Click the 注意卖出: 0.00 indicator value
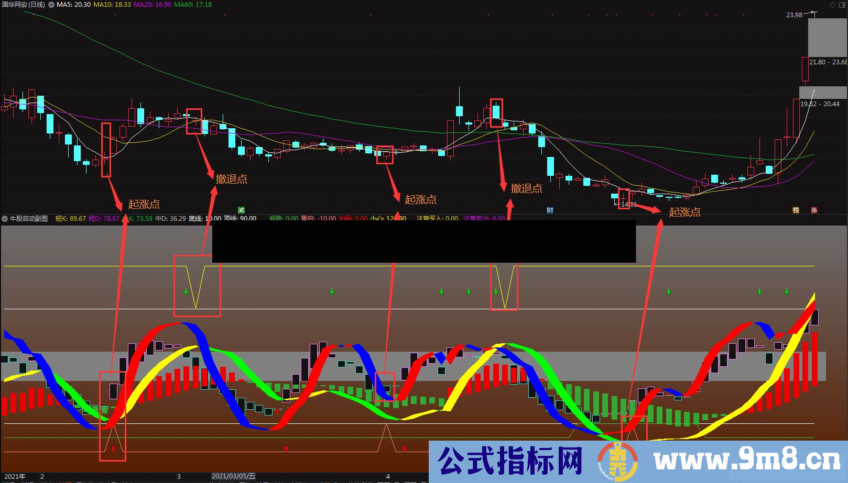Image resolution: width=848 pixels, height=483 pixels. click(484, 219)
